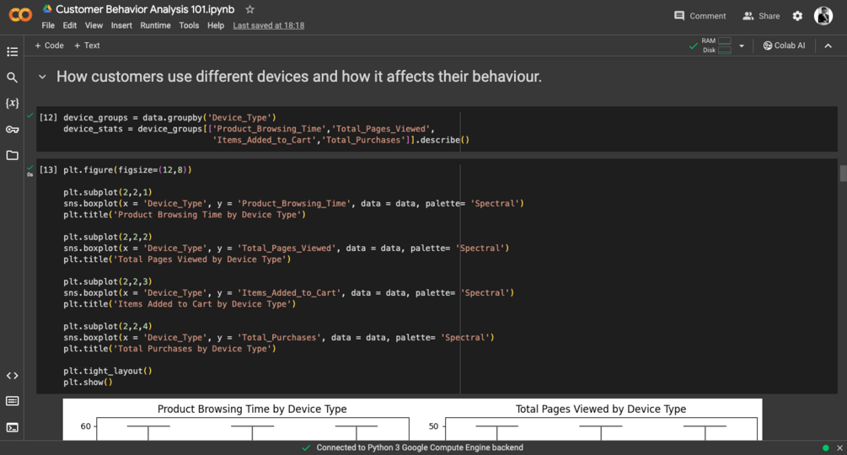Open the File menu
The width and height of the screenshot is (847, 455).
pos(48,25)
